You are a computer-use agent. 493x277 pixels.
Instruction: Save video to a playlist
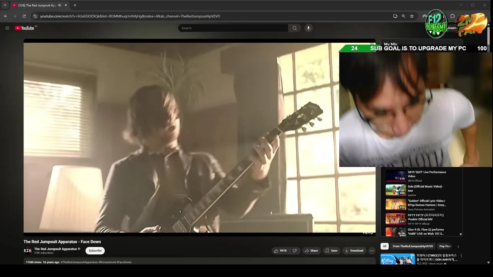pyautogui.click(x=331, y=250)
